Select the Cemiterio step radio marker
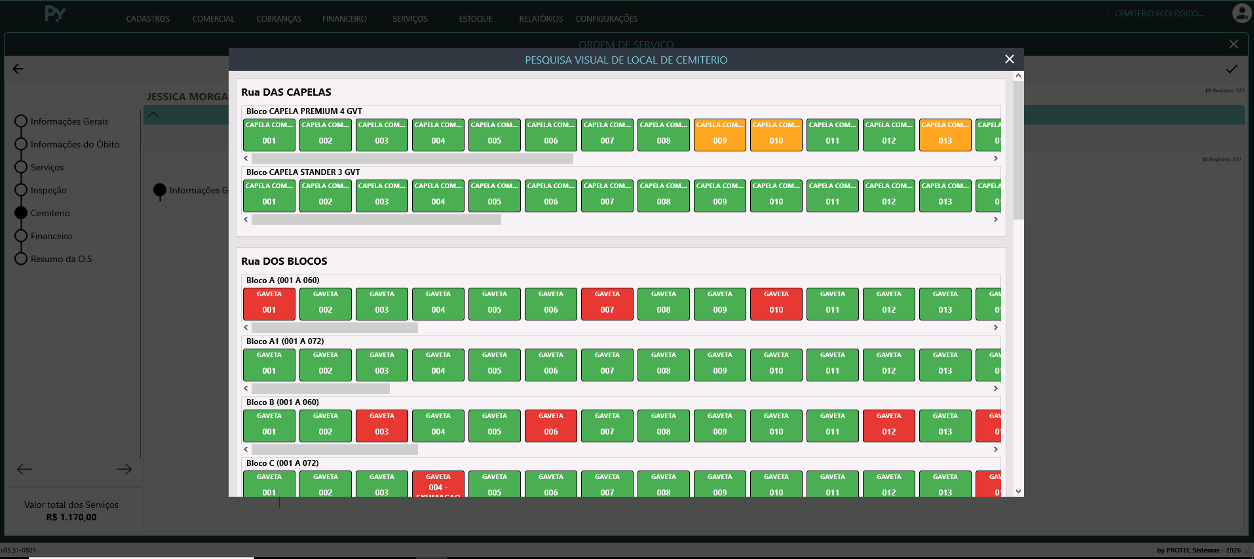The height and width of the screenshot is (559, 1254). point(21,213)
